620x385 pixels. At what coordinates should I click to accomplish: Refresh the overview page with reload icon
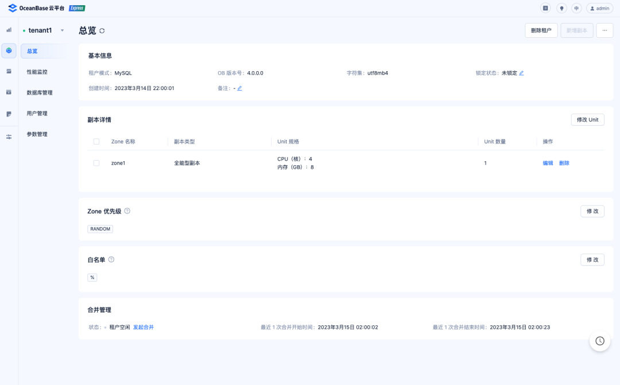[102, 31]
